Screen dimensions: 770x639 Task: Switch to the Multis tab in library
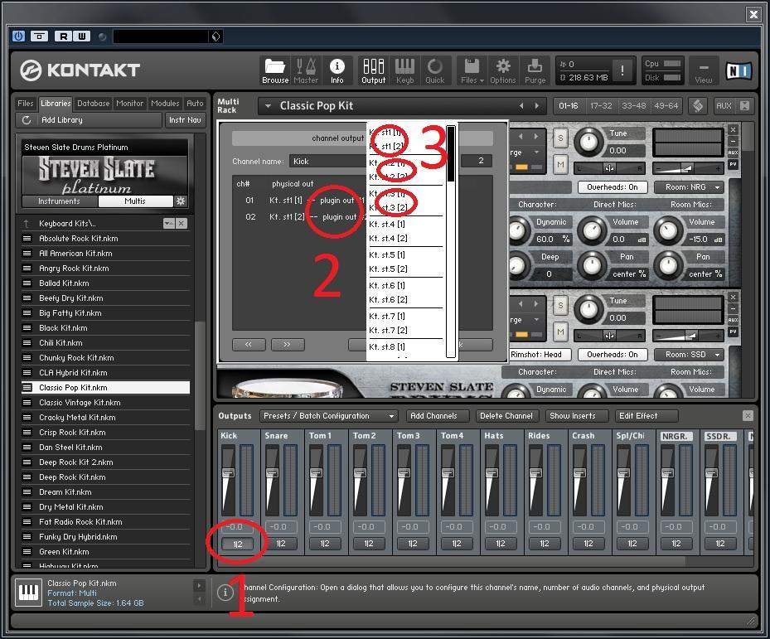click(135, 201)
